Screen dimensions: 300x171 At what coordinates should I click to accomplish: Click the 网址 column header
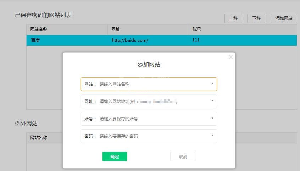(x=116, y=29)
